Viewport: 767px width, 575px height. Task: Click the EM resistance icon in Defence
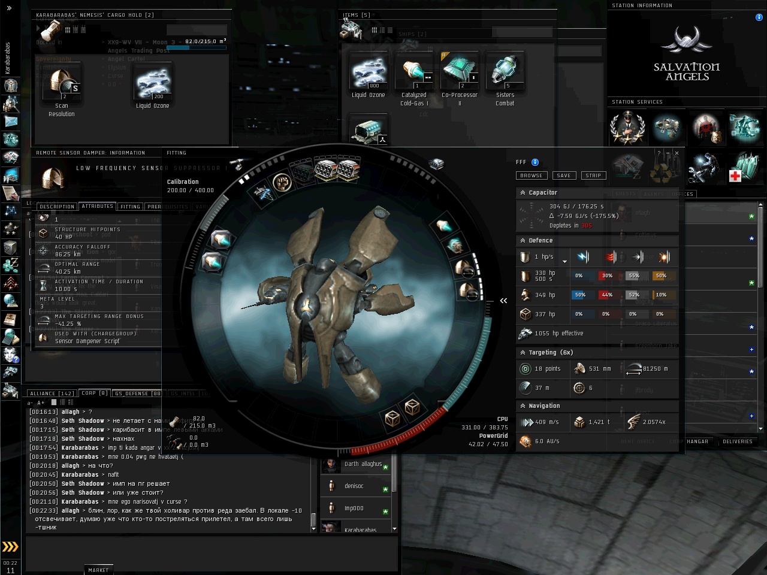pyautogui.click(x=583, y=257)
